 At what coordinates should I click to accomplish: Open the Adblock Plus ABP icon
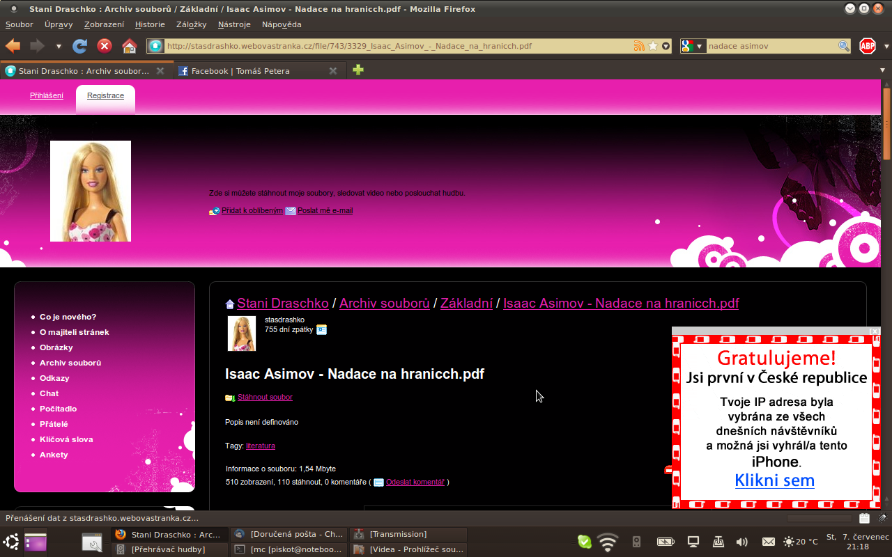(868, 46)
